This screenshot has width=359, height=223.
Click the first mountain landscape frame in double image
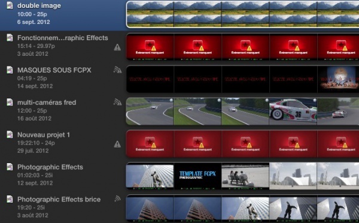point(150,14)
